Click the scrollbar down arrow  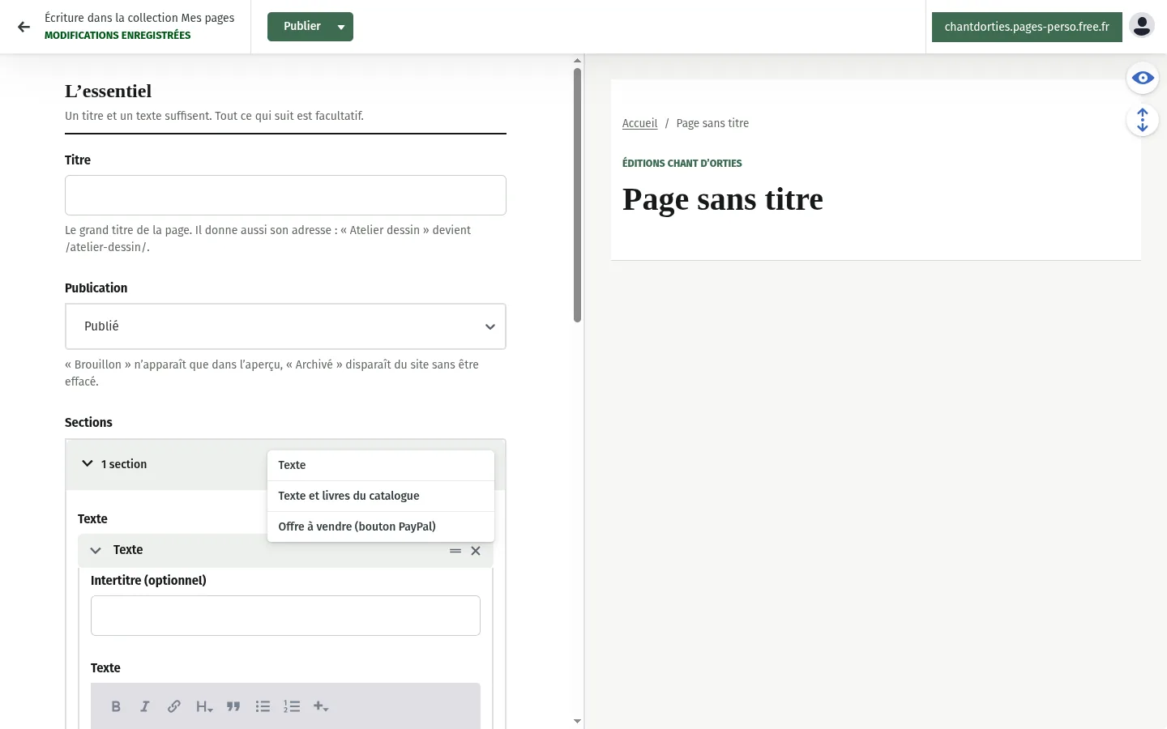pyautogui.click(x=578, y=721)
